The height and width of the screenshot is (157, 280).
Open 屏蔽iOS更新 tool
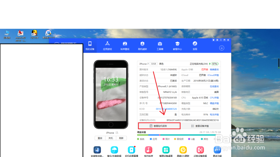click(x=183, y=151)
